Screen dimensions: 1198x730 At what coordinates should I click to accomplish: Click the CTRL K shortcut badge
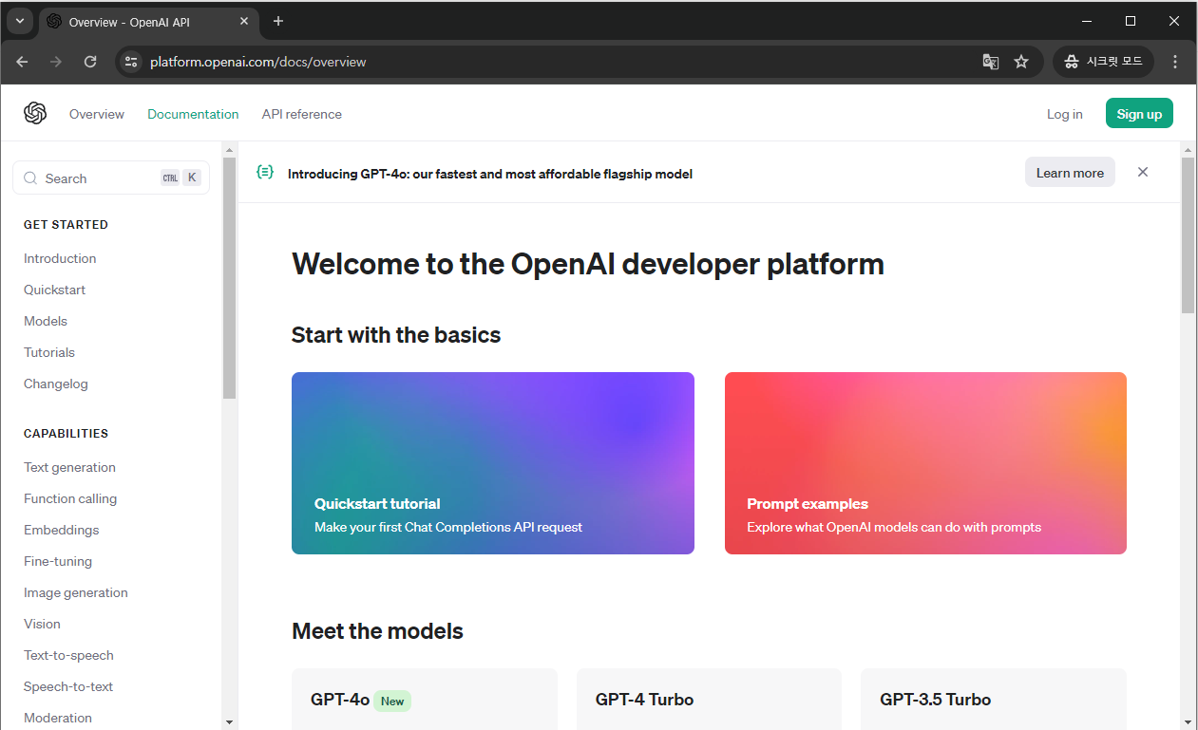click(x=181, y=178)
